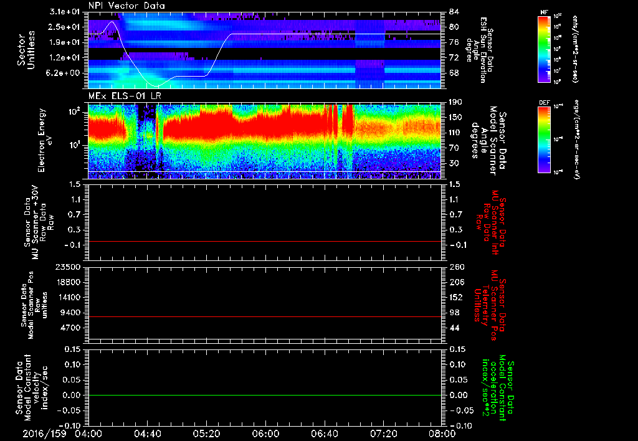Select the "DEF" label above the color bar

545,103
